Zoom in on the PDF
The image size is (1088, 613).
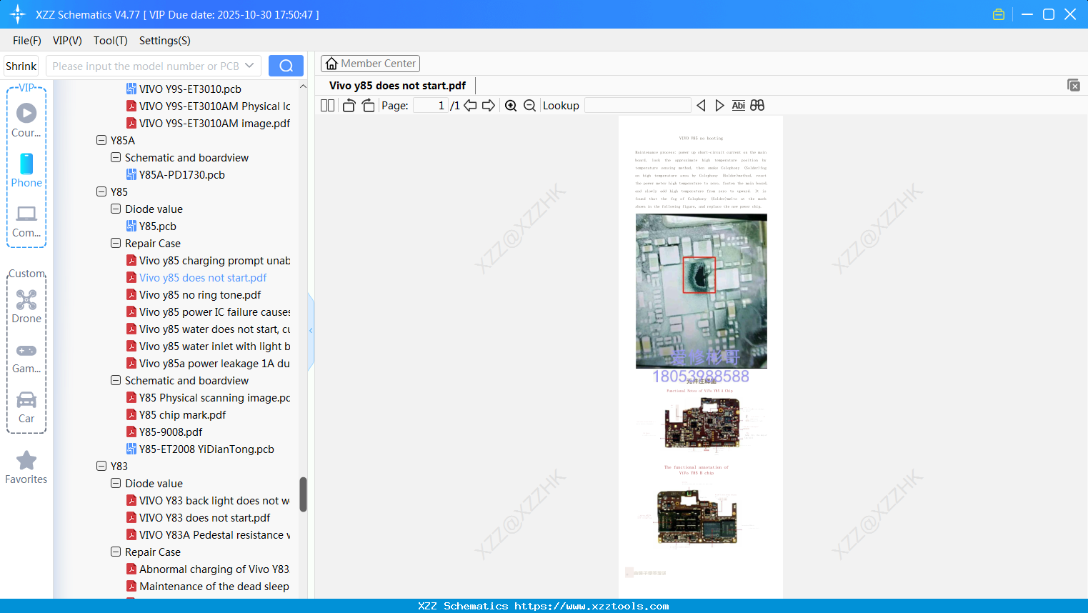point(511,106)
